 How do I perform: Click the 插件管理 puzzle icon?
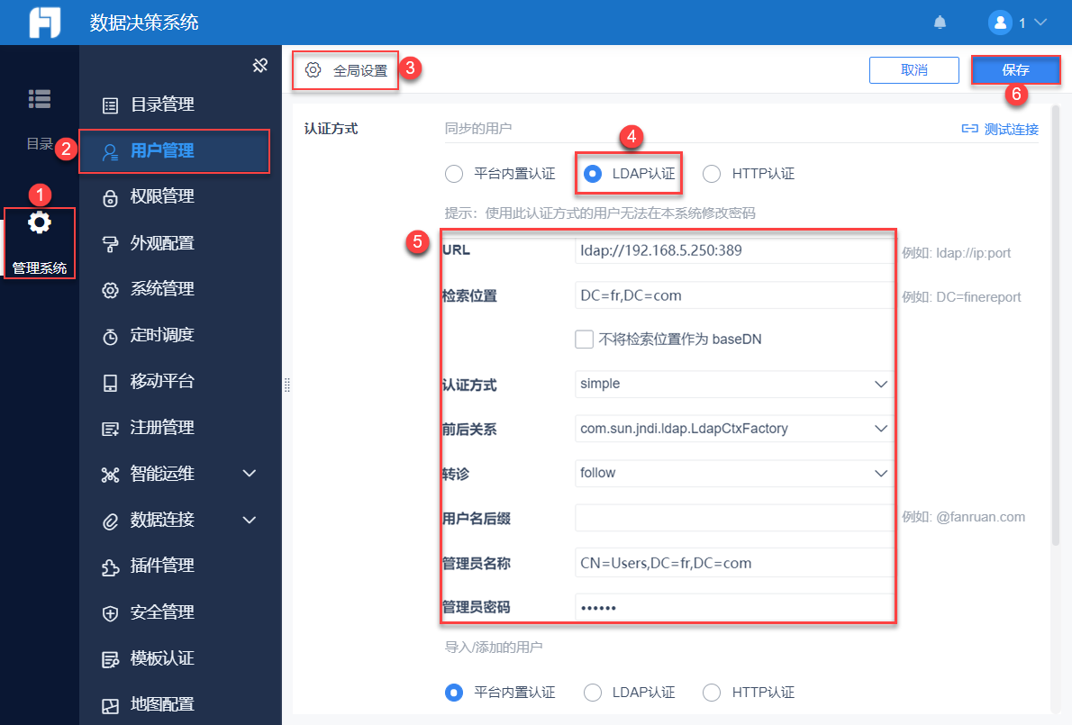(x=110, y=566)
